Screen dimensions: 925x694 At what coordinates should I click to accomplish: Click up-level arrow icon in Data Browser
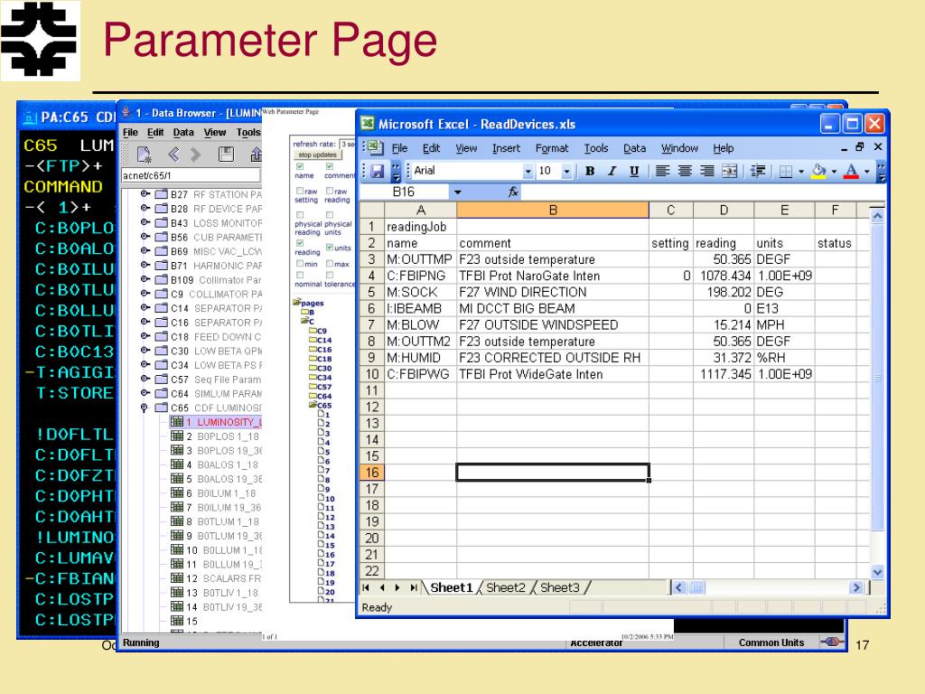256,155
